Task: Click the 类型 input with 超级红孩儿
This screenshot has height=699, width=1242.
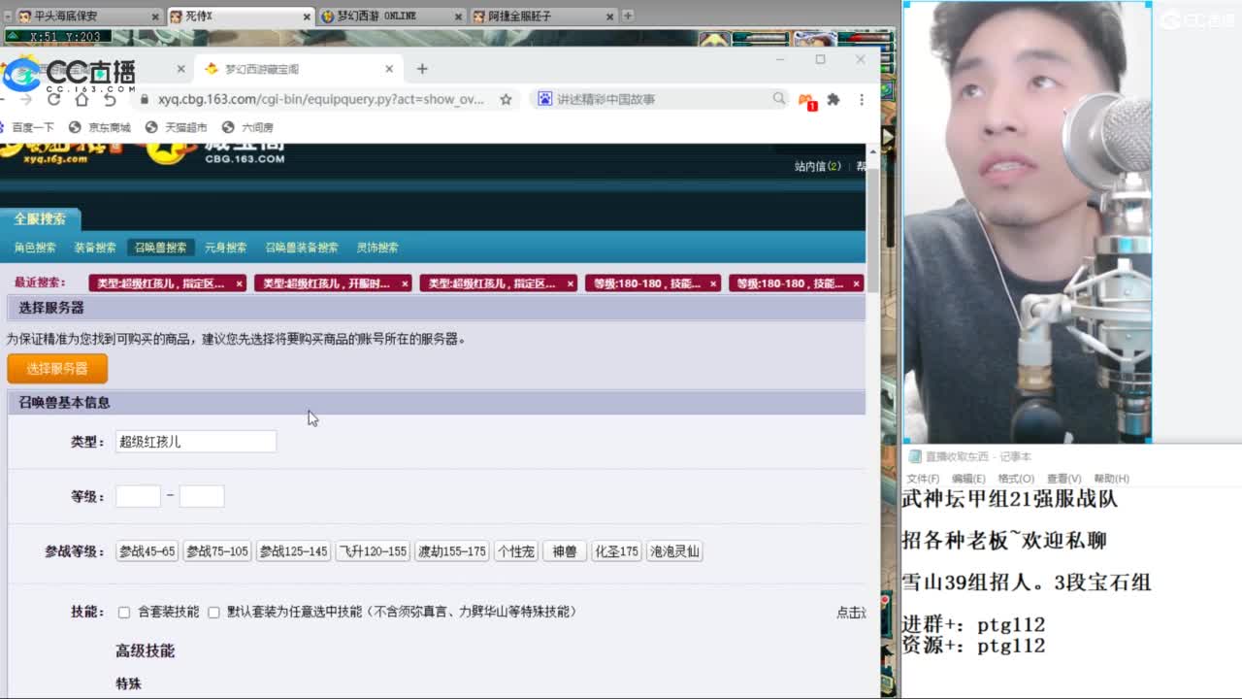Action: (x=196, y=442)
